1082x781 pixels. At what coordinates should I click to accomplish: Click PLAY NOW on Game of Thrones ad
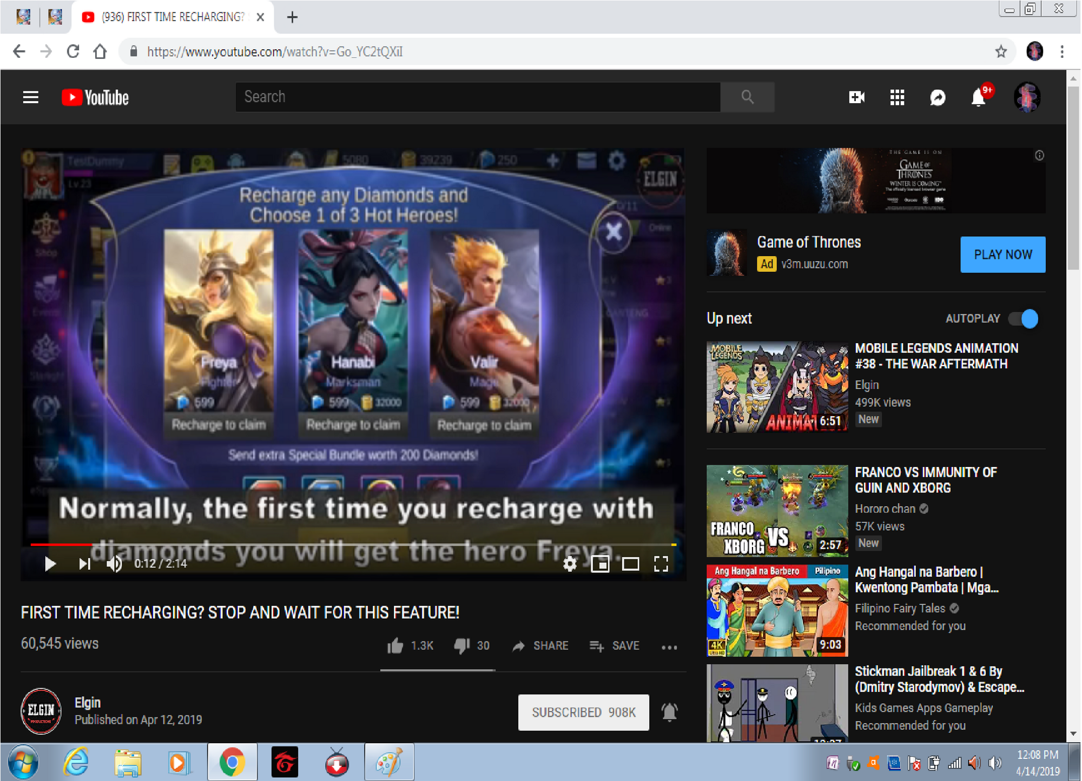coord(1002,254)
